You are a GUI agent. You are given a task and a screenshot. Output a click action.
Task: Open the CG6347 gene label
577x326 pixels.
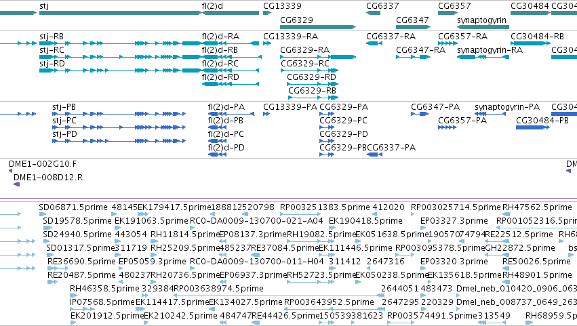(x=412, y=20)
